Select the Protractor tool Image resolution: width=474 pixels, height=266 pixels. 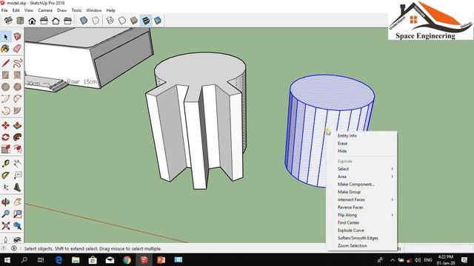coord(6,175)
